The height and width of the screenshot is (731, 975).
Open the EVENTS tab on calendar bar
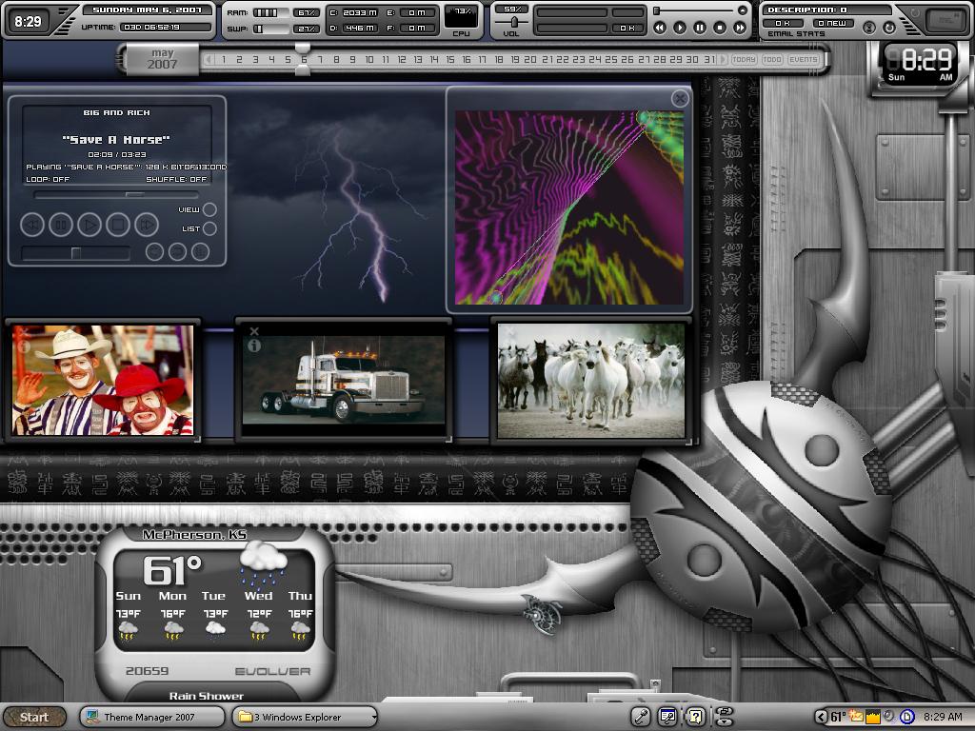803,60
